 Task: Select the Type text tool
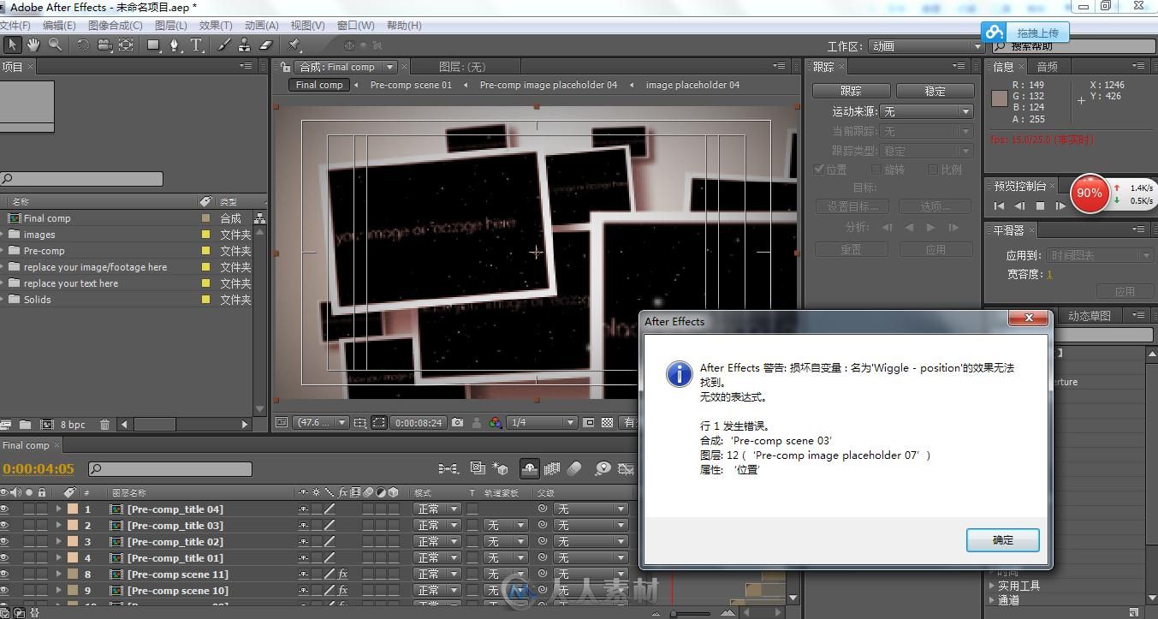196,45
